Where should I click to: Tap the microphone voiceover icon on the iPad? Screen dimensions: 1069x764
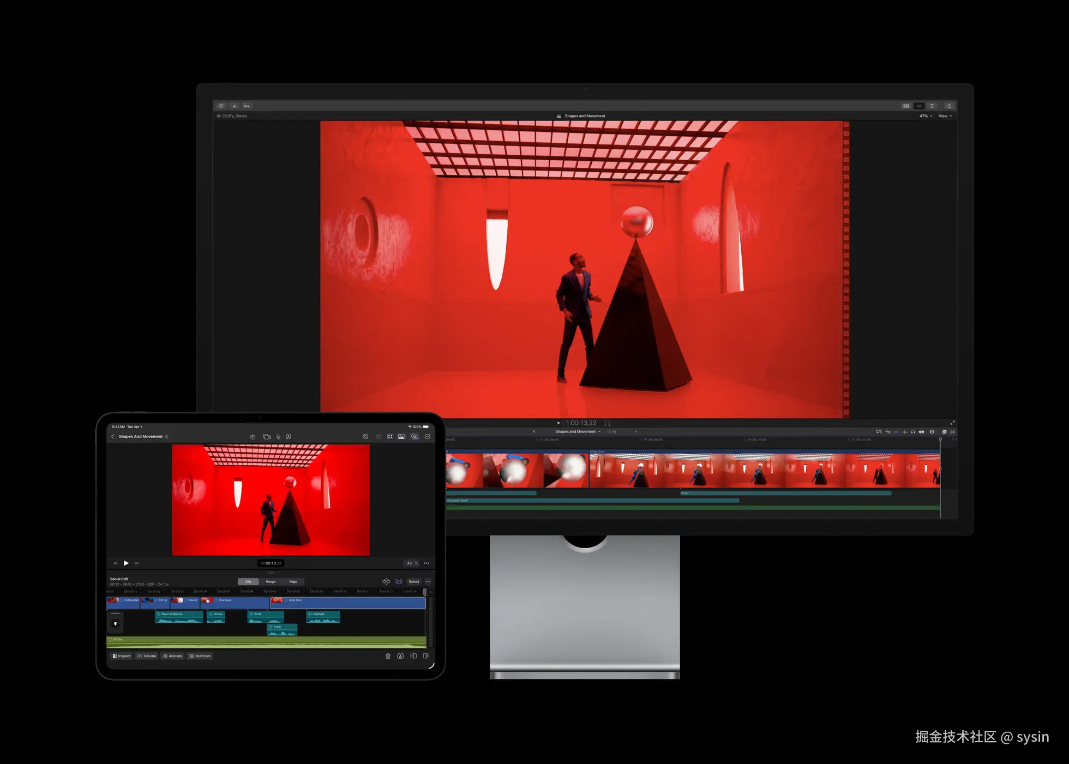coord(278,436)
